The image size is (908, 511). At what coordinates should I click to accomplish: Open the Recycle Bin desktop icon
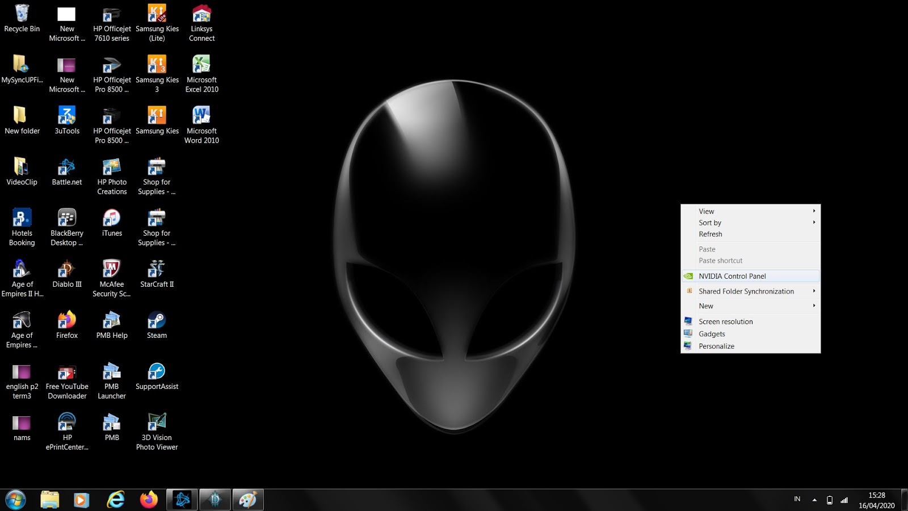click(22, 18)
